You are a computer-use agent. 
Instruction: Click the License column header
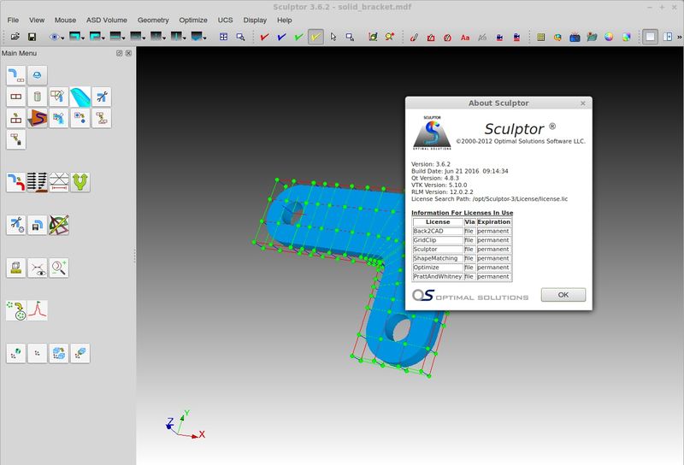(438, 221)
